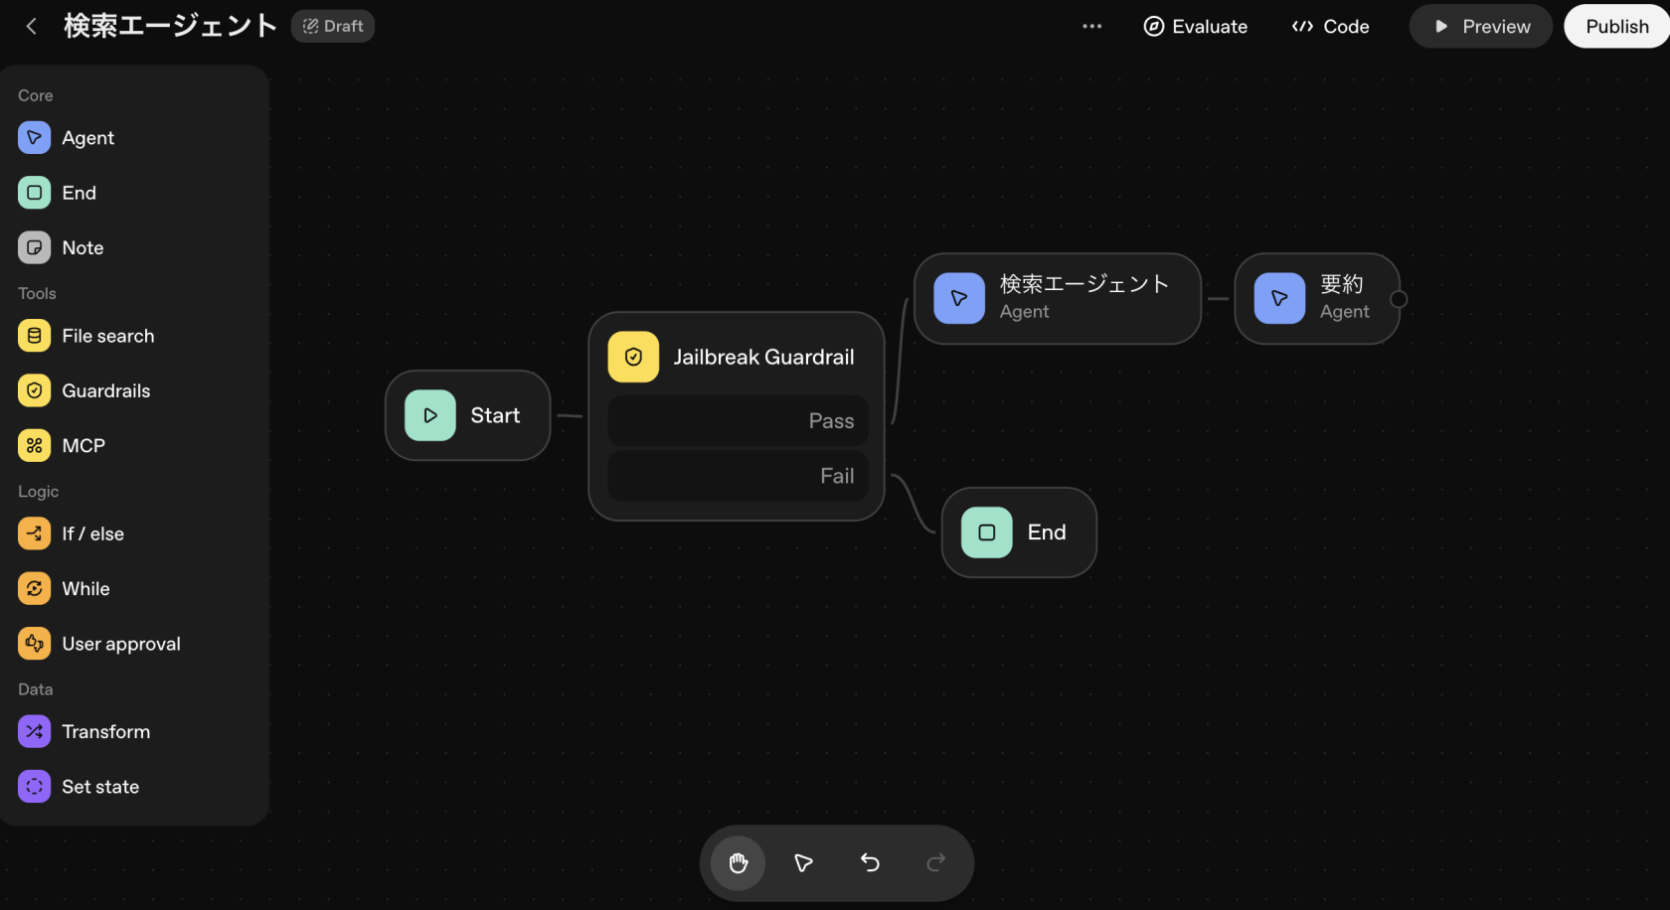
Task: Choose the Guardrails tool icon
Action: click(35, 391)
